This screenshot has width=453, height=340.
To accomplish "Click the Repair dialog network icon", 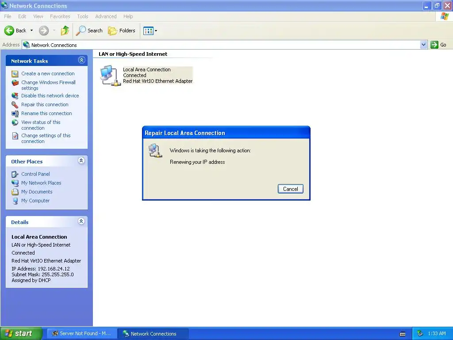I will tap(155, 151).
